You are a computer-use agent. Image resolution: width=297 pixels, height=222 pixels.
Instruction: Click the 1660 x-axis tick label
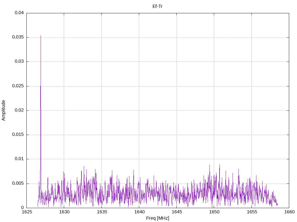pos(289,212)
